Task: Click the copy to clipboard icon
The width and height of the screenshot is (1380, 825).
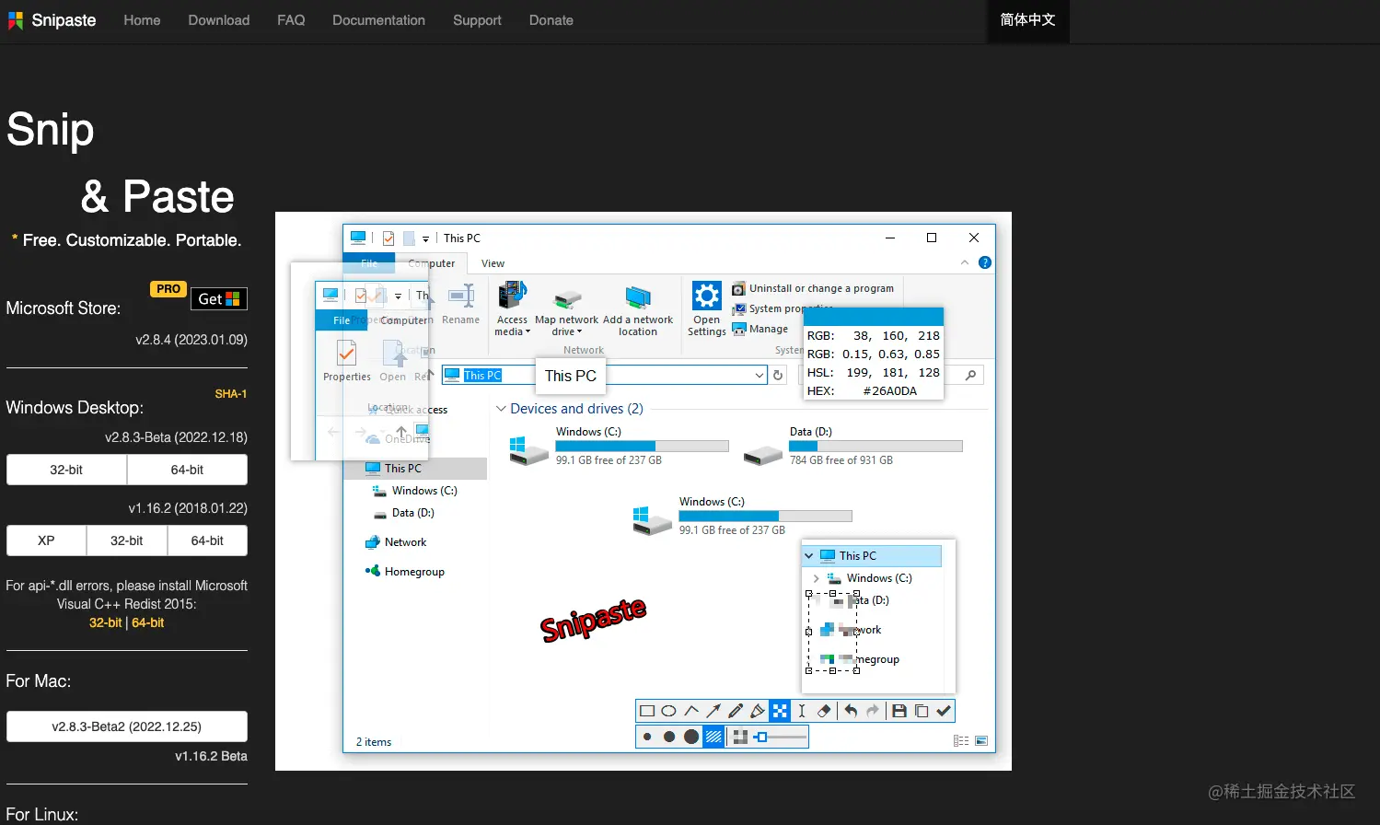Action: (922, 711)
